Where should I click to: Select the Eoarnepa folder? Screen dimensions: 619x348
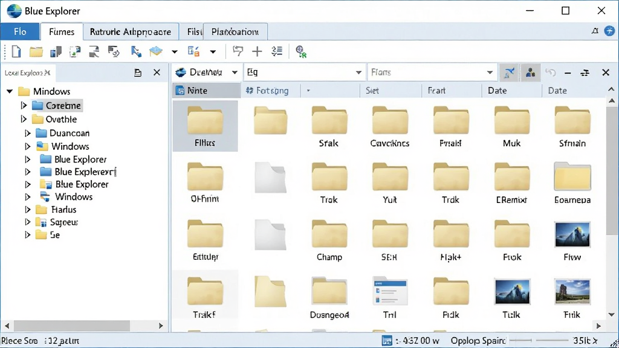pyautogui.click(x=572, y=183)
